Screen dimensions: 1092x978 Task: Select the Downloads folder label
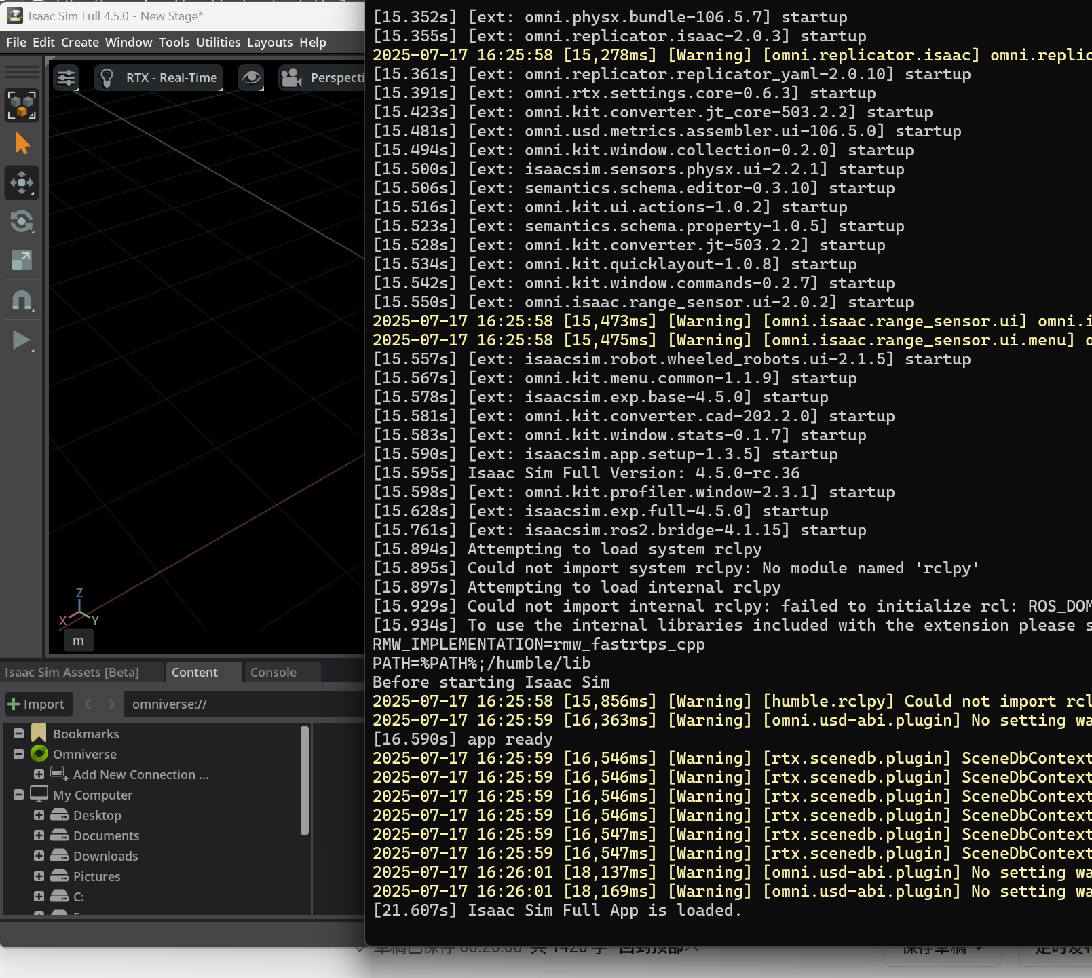pyautogui.click(x=106, y=856)
